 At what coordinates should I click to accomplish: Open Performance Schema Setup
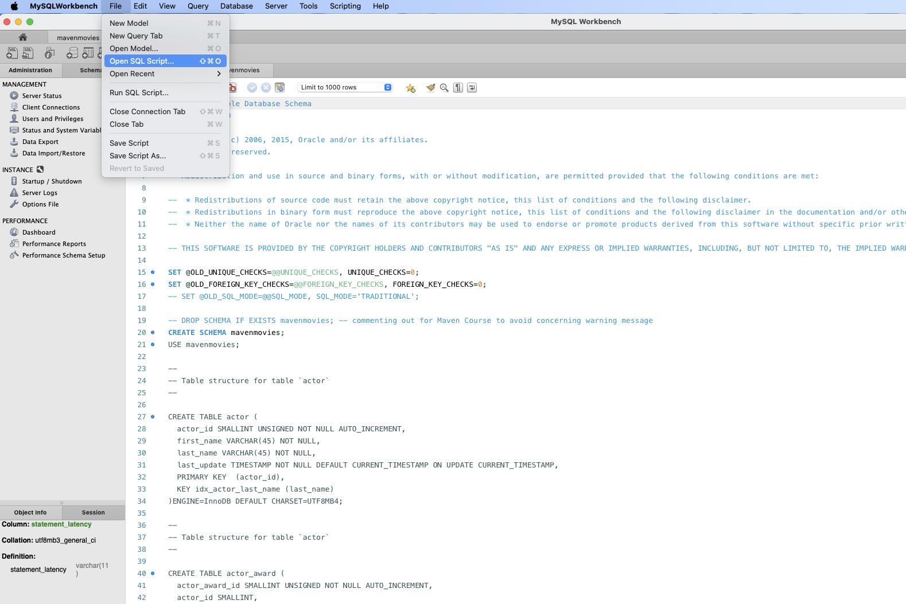64,255
